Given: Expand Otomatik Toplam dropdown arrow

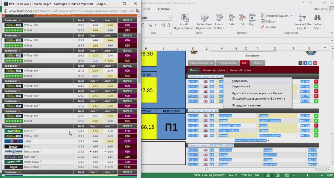Looking at the screenshot, I should (291, 16).
